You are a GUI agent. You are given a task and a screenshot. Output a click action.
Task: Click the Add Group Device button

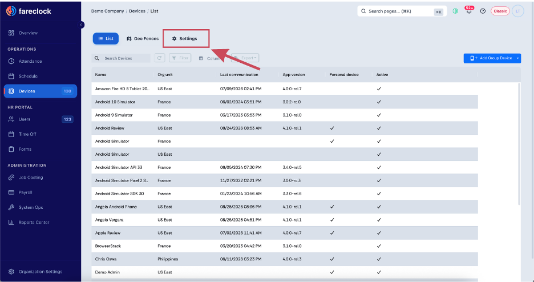[x=489, y=58]
